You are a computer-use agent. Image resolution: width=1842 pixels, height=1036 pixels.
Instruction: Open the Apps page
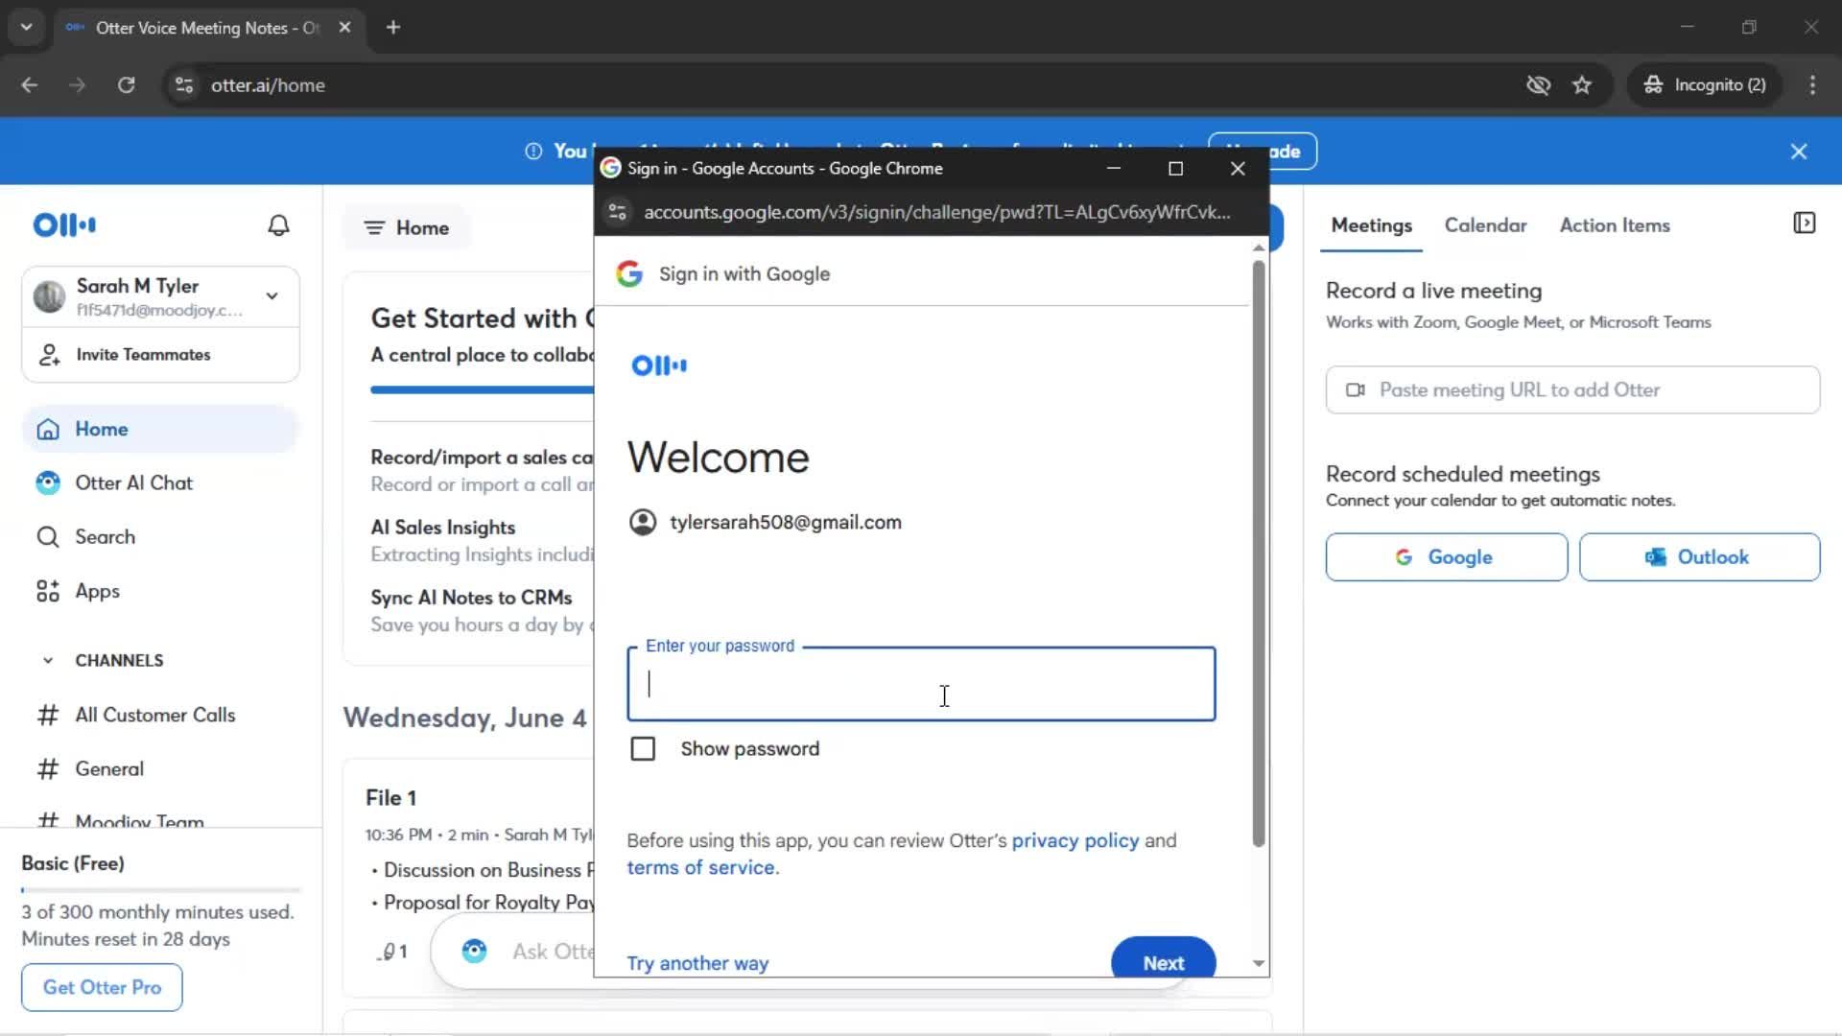pyautogui.click(x=98, y=591)
